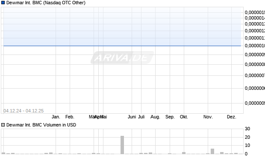Select the Dewmar Int. BMC Volumen in USD label
265x158 pixels.
[x=41, y=125]
